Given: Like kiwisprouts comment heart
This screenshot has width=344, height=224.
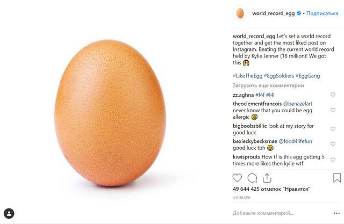Looking at the screenshot, I should pos(333,160).
